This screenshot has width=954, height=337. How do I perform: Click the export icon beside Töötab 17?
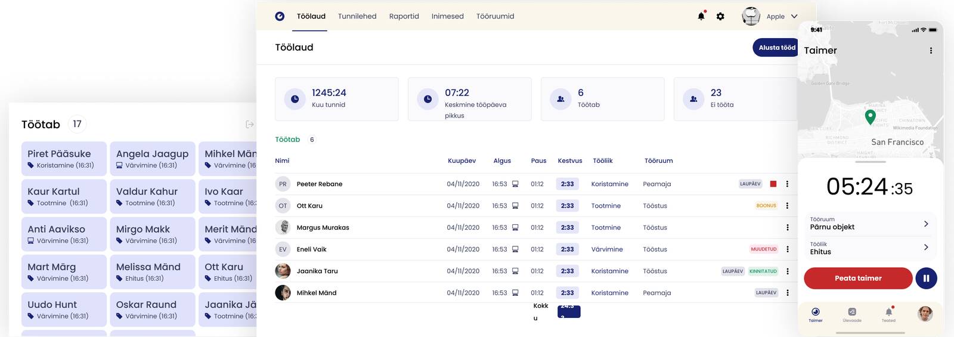(250, 124)
